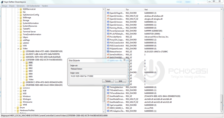Click the Değer verisi text field
Screen dimensions: 224x118
[98, 76]
